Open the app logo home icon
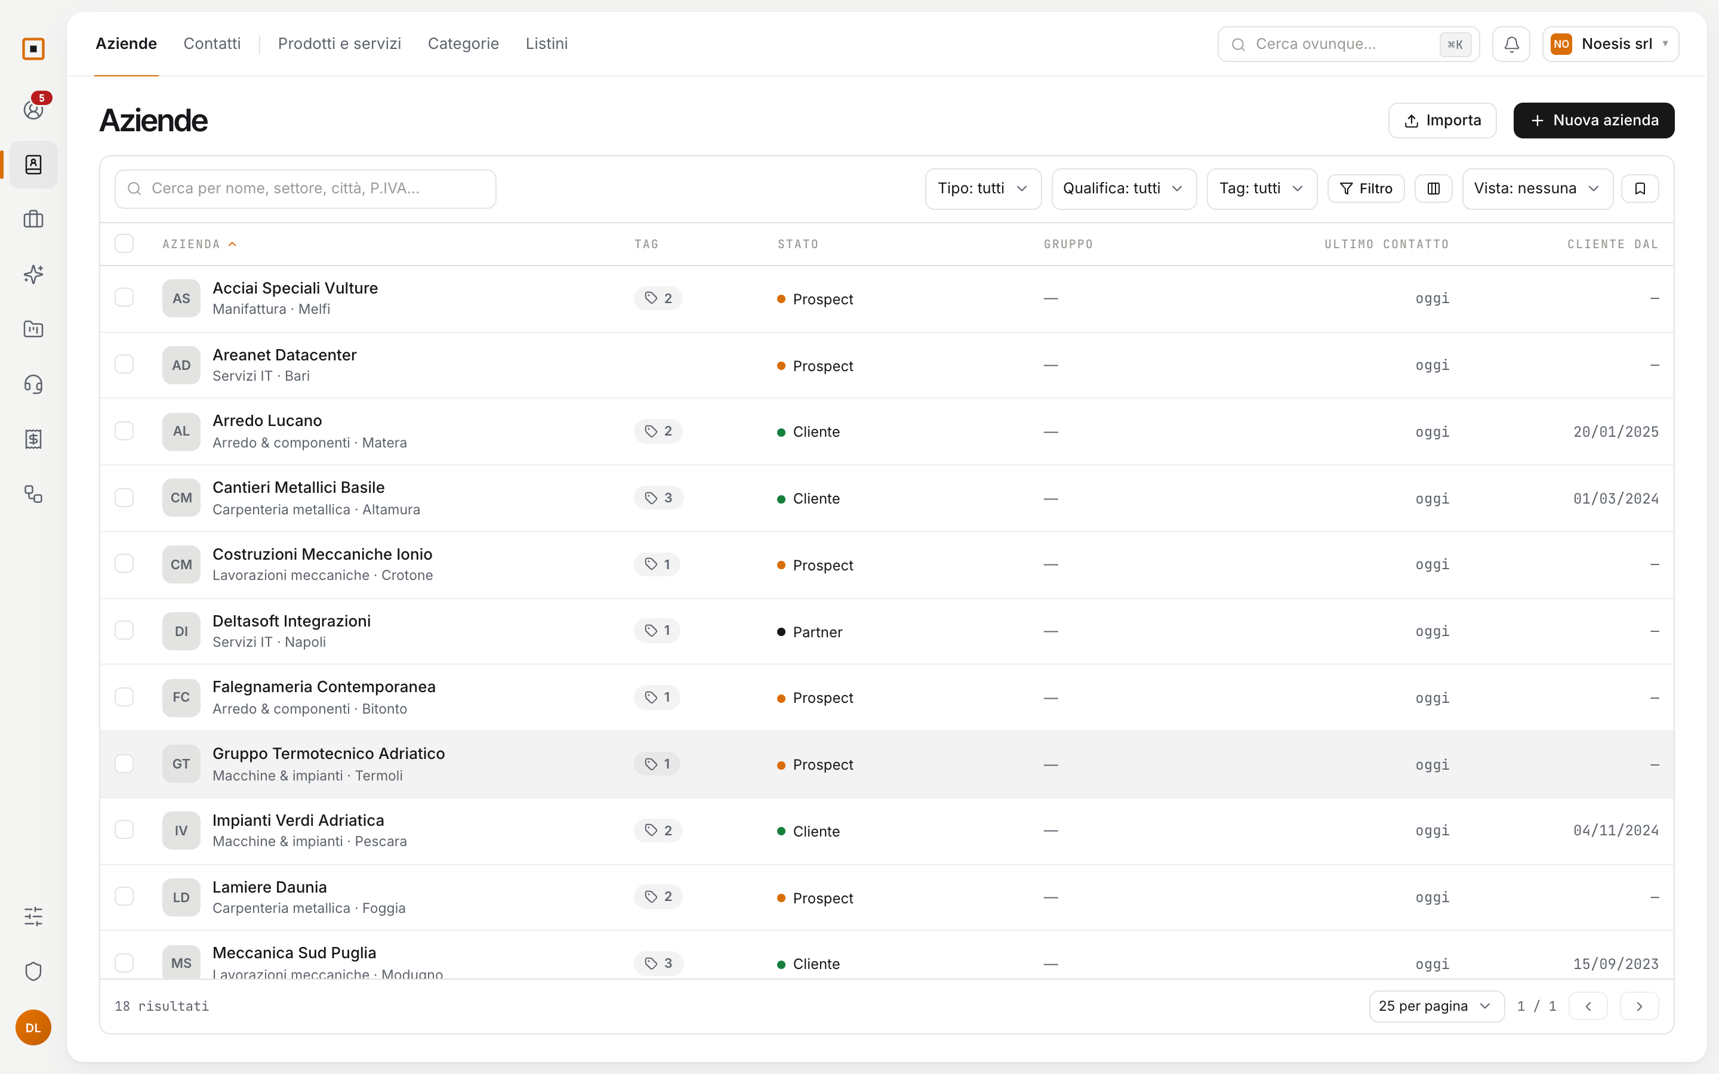Viewport: 1719px width, 1074px height. [33, 49]
